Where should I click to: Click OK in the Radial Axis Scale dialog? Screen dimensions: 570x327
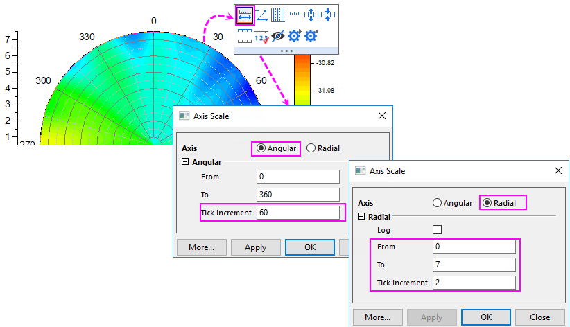[486, 317]
